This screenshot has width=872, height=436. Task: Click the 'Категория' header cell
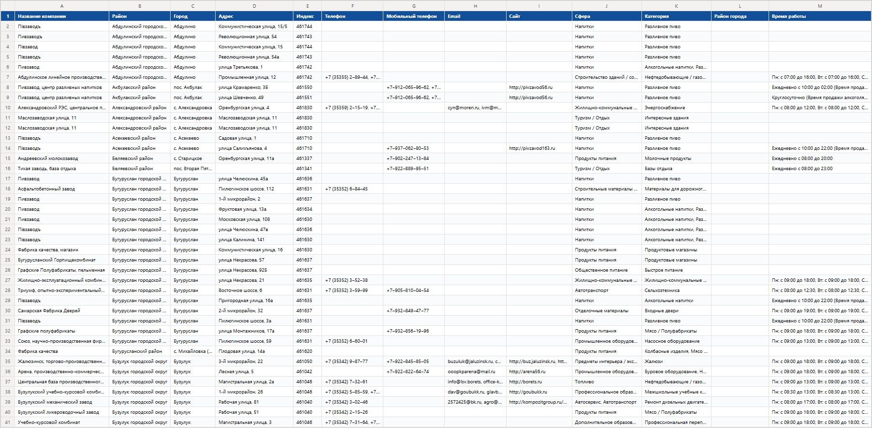(676, 16)
